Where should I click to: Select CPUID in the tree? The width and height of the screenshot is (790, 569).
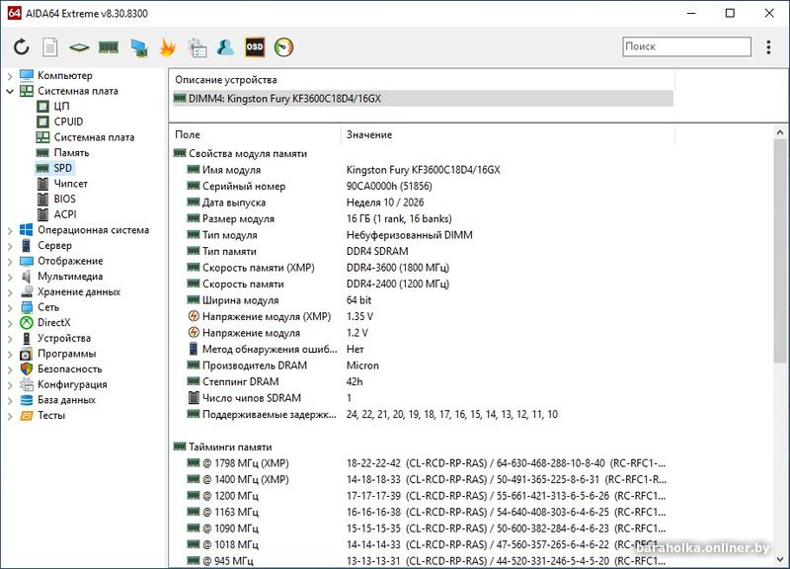[68, 122]
